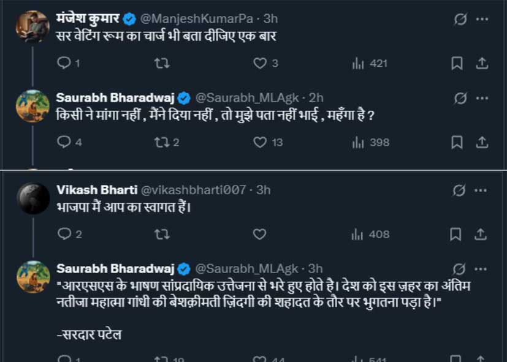Reply to Vikash Bharti's tweet
The width and height of the screenshot is (507, 362).
click(64, 234)
